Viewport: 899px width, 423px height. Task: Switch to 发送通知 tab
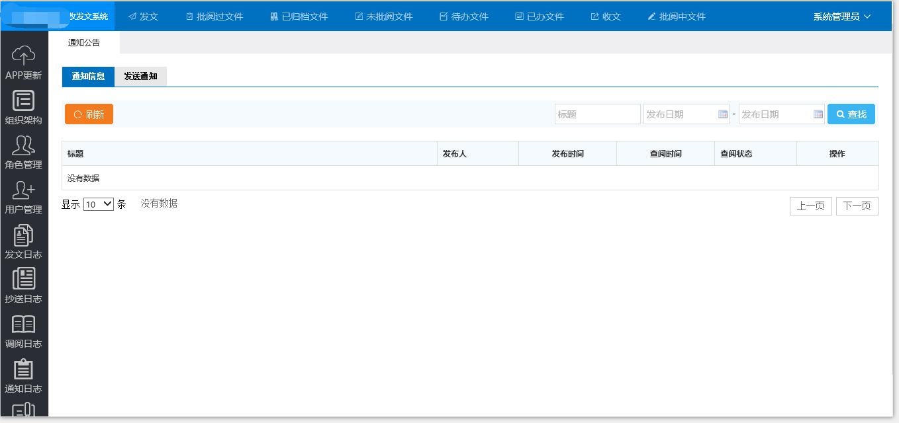140,76
